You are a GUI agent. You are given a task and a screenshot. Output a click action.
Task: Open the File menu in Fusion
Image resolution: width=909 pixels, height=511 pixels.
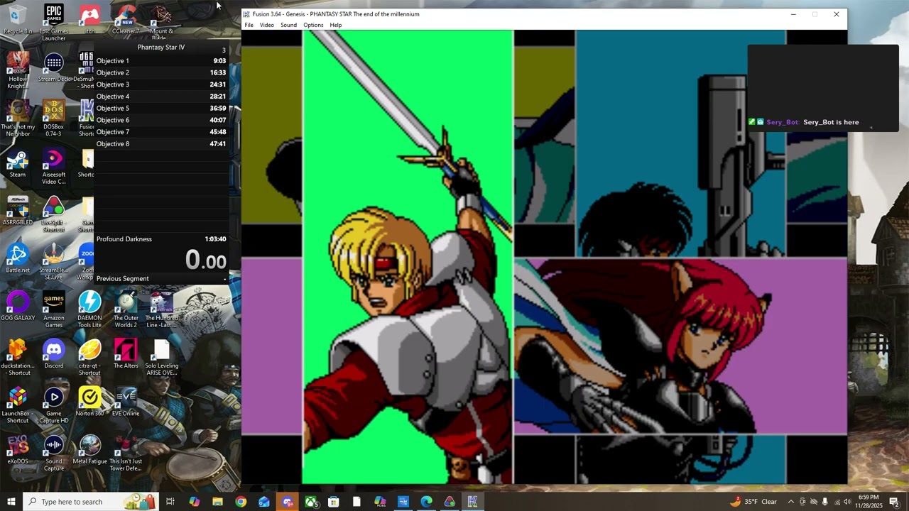(249, 25)
